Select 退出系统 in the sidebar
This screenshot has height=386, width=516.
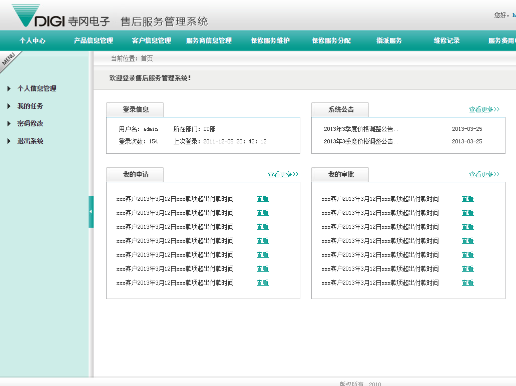pos(30,141)
